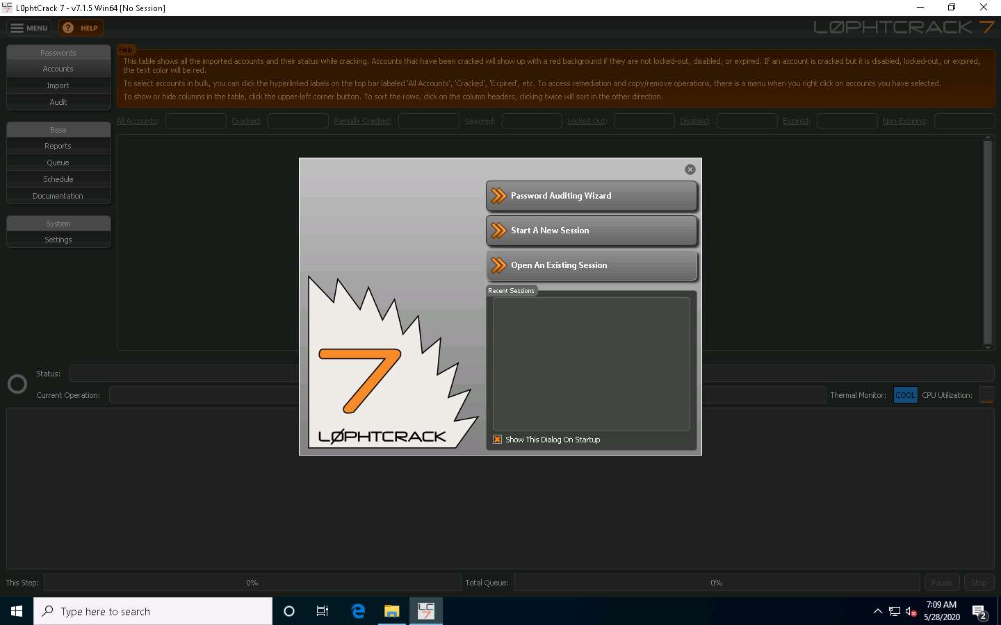
Task: Click the muted volume tray icon
Action: pyautogui.click(x=911, y=611)
